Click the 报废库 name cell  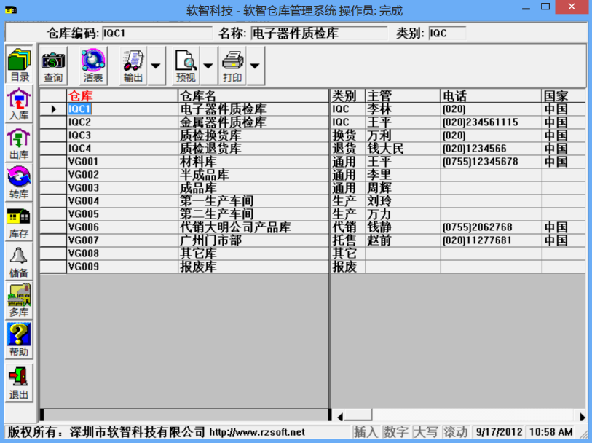click(253, 267)
